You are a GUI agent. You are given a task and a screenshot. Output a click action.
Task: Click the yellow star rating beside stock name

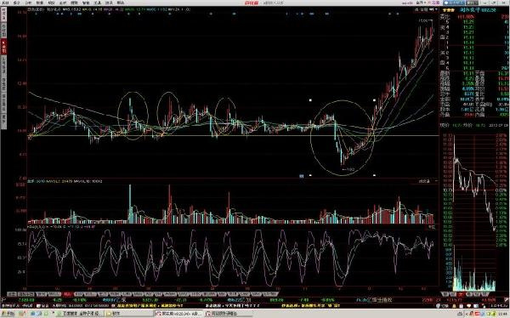click(448, 10)
